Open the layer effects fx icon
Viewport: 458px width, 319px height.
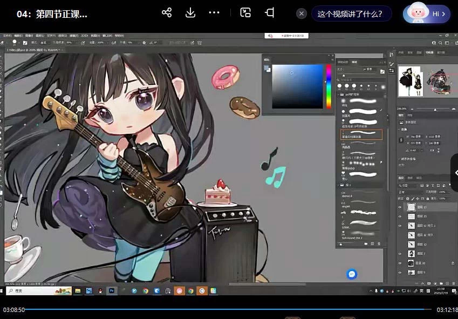pos(421,282)
